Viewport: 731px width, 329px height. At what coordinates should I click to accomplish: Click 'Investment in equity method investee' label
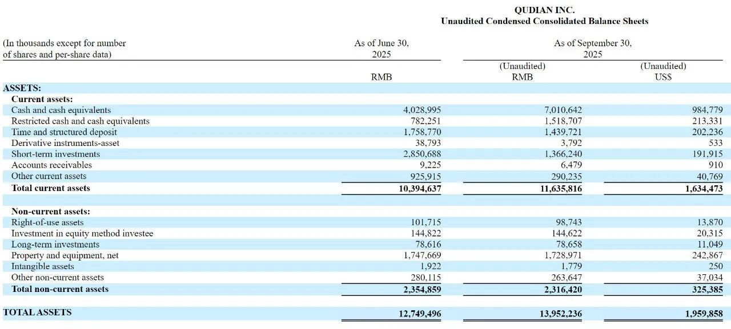tap(82, 233)
